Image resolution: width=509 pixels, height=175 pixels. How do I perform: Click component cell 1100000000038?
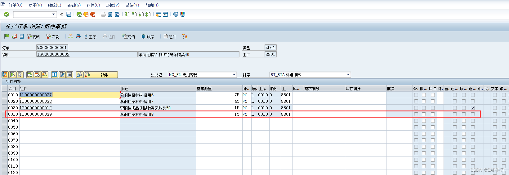69,101
